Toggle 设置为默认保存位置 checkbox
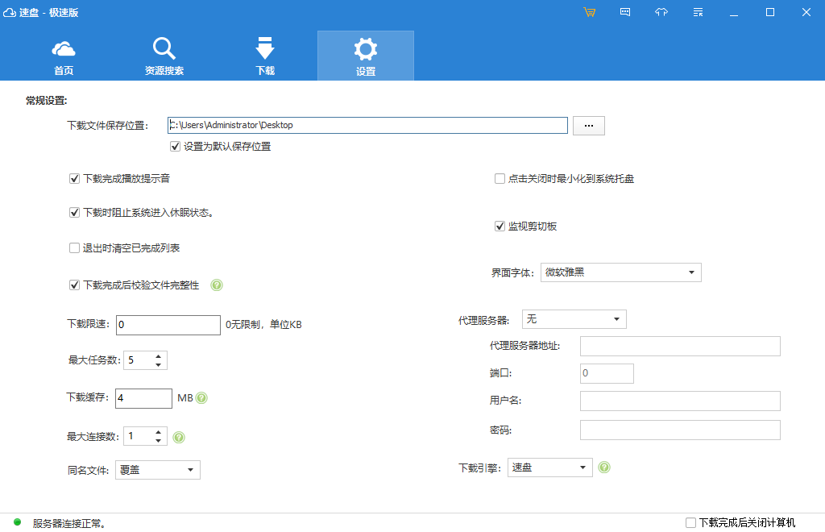Viewport: 825px width, 532px height. click(175, 146)
